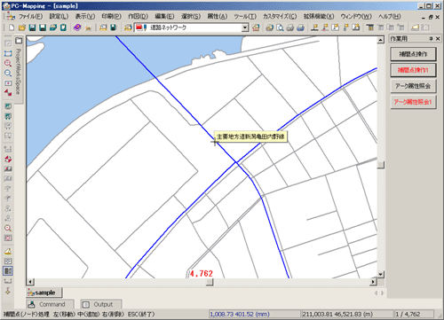This screenshot has width=444, height=320.
Task: Click the icon right of the layer dropdown
Action: [x=256, y=27]
